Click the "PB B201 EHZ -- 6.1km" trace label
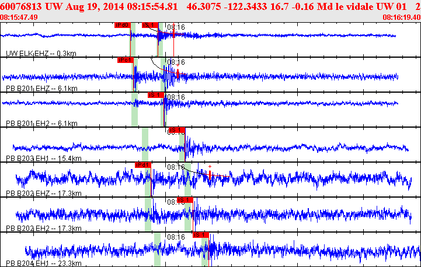 point(41,88)
